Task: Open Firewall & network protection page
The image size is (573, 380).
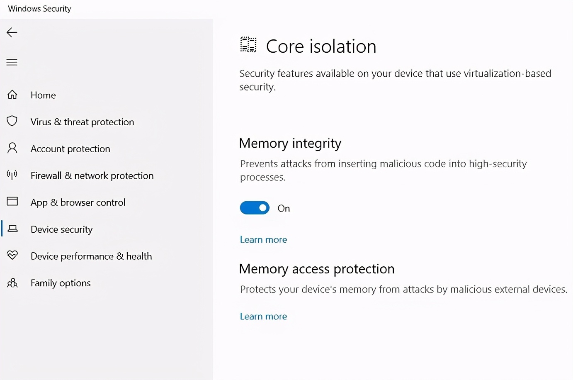Action: (92, 175)
